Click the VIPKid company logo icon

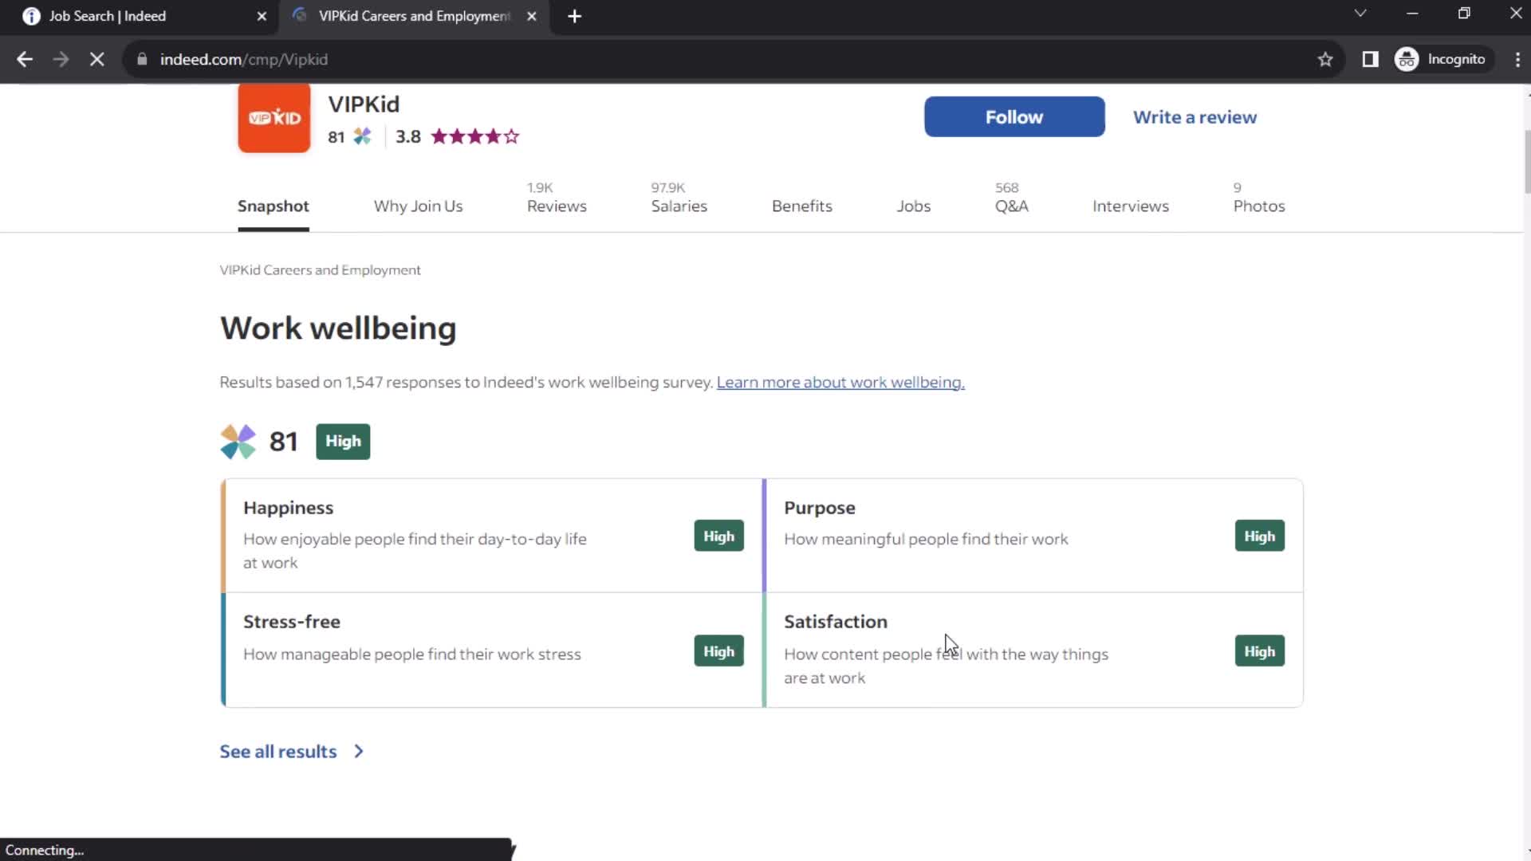(x=274, y=118)
